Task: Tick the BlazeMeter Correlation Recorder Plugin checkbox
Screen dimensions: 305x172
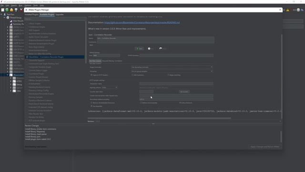Action: tap(27, 57)
